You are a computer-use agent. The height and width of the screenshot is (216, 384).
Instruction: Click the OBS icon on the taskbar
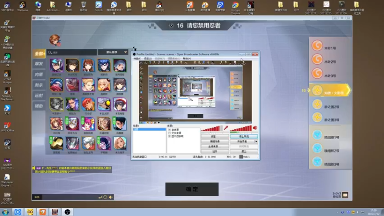[67, 212]
